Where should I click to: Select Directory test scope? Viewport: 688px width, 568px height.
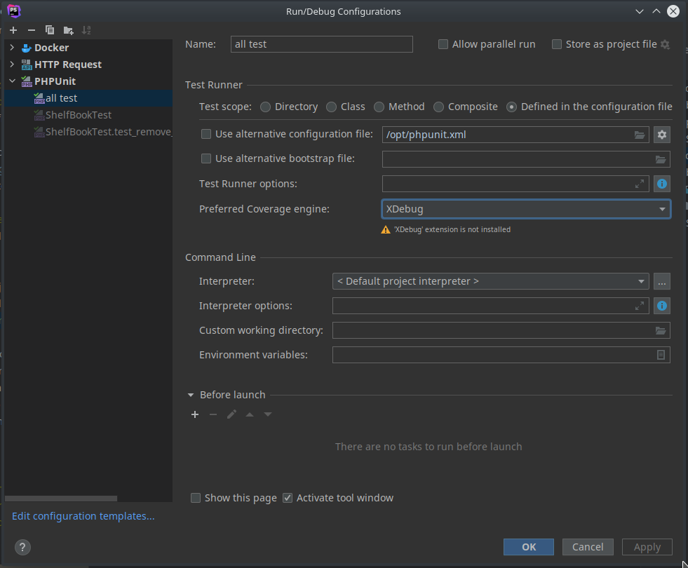coord(265,107)
